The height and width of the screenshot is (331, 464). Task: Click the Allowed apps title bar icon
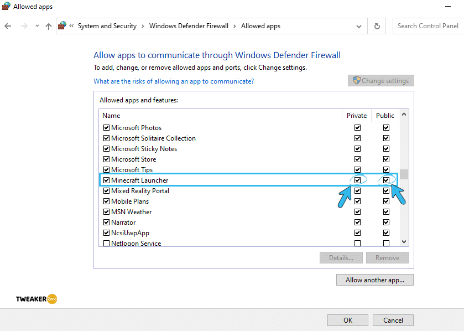click(6, 6)
